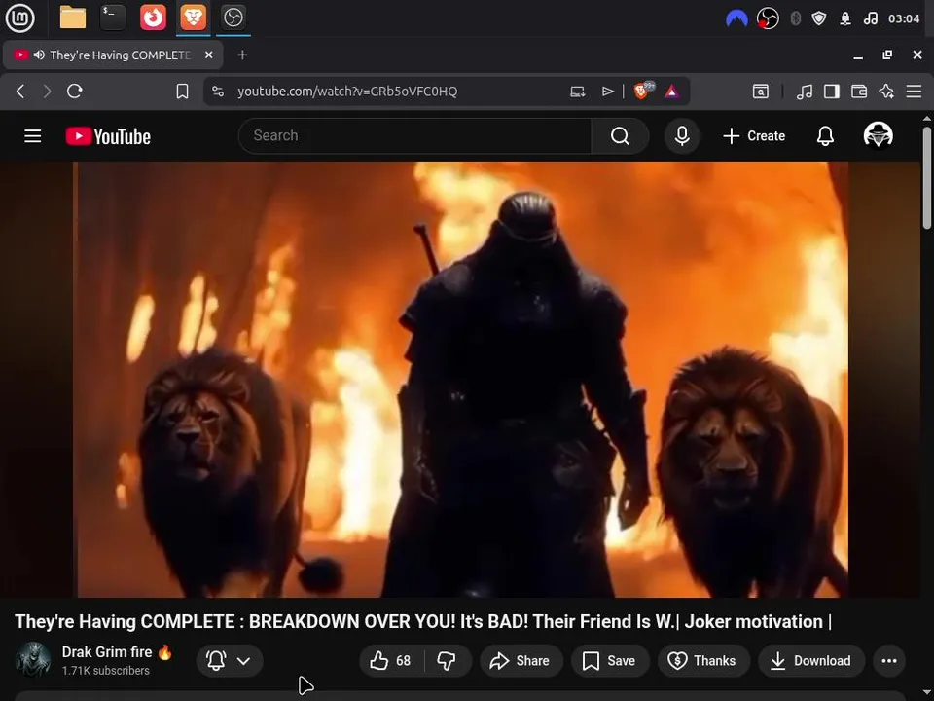Screen dimensions: 934x701
Task: Open the Brave main hamburger menu
Action: tap(914, 92)
